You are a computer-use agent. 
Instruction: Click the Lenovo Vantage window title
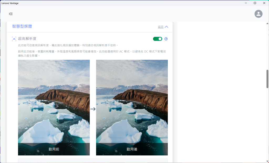pos(10,3)
